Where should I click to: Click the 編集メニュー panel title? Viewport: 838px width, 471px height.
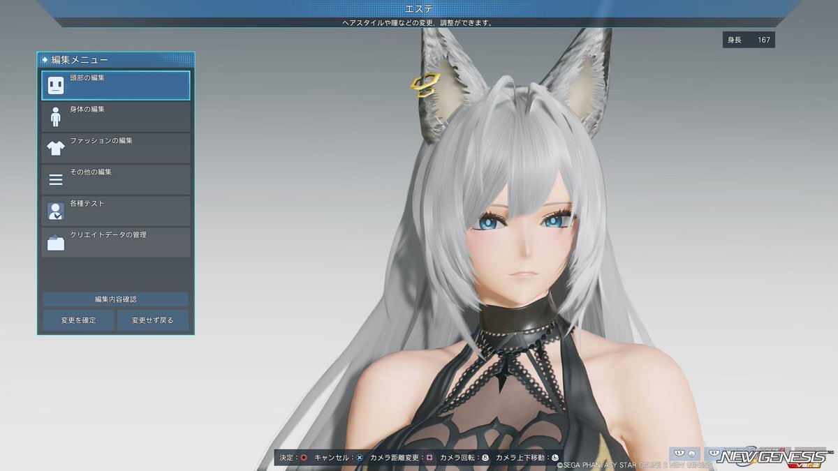tap(80, 60)
